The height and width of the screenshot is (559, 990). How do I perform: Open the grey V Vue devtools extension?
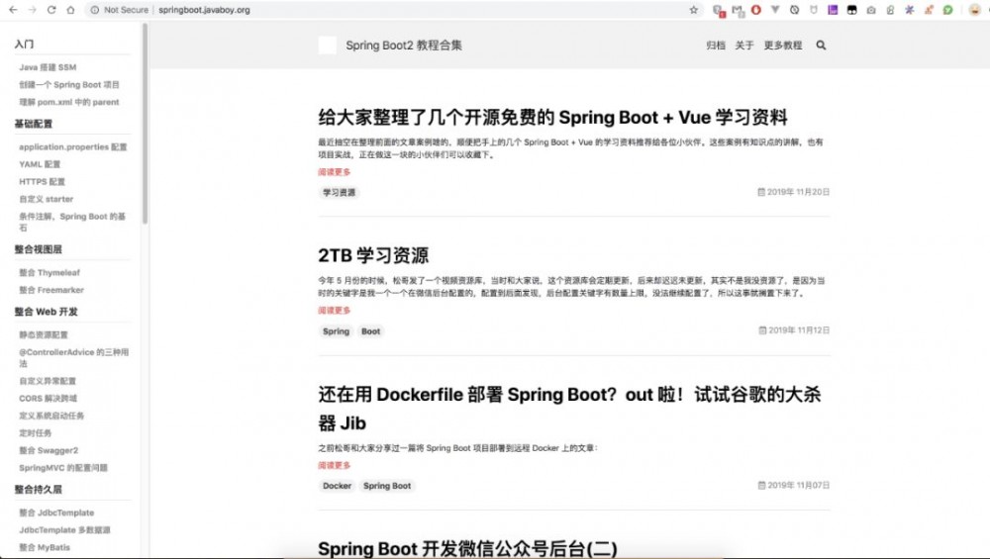coord(775,10)
